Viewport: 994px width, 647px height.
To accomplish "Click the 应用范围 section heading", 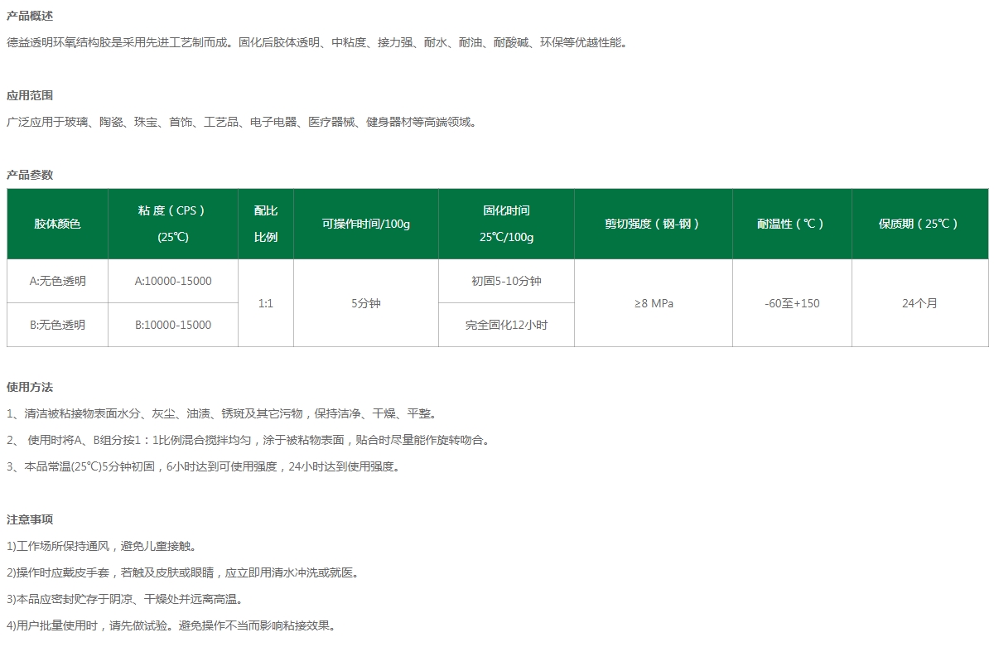I will (30, 95).
